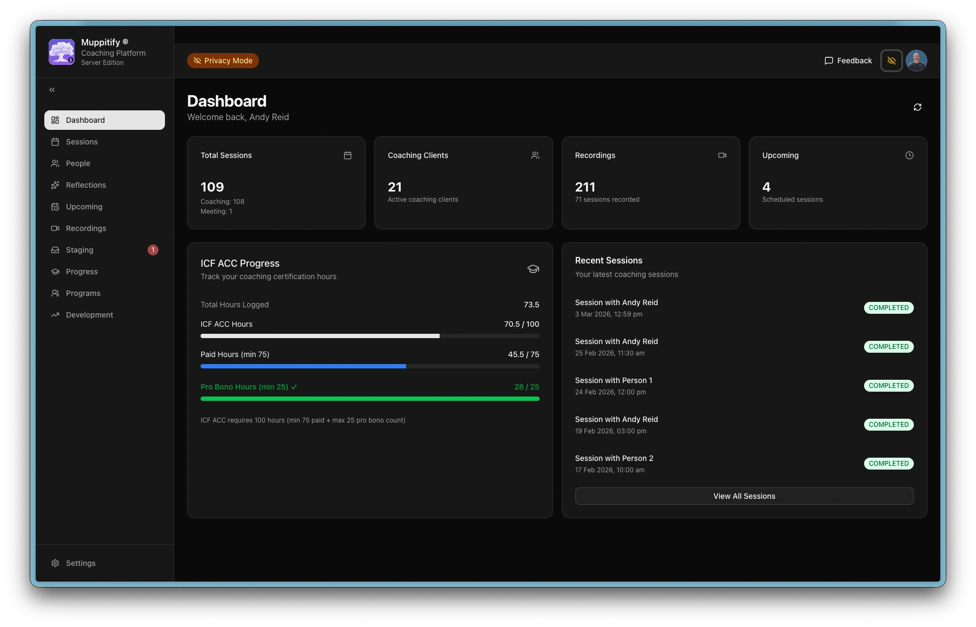Click the people icon in Coaching Clients
976x627 pixels.
[535, 155]
